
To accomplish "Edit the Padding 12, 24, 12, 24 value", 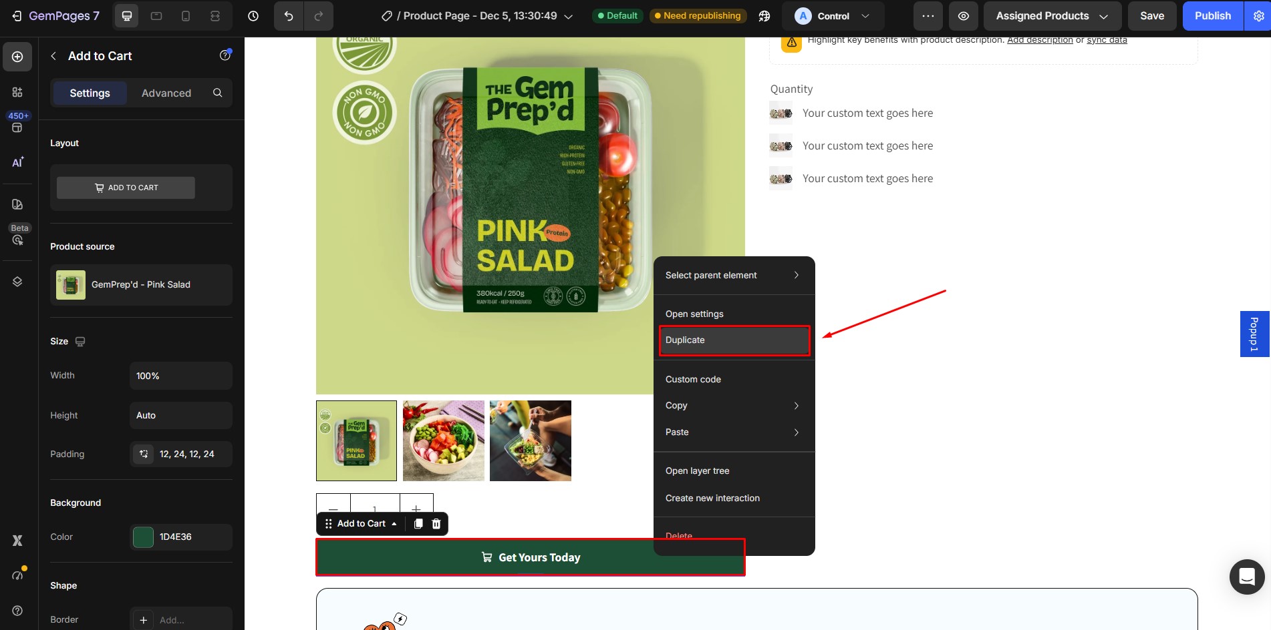I will (x=186, y=454).
